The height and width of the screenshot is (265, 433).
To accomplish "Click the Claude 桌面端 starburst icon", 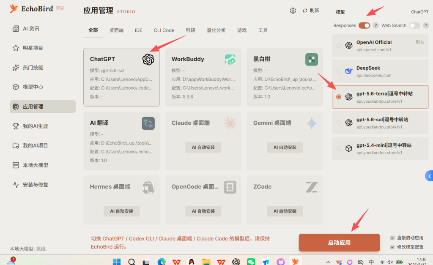I will click(230, 123).
